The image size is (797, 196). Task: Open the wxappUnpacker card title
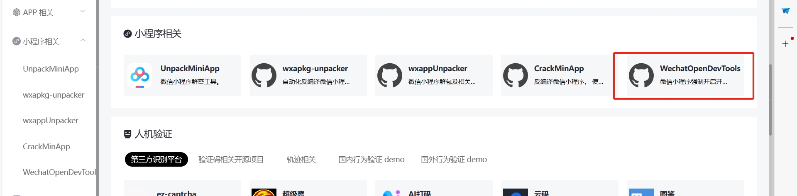tap(438, 69)
